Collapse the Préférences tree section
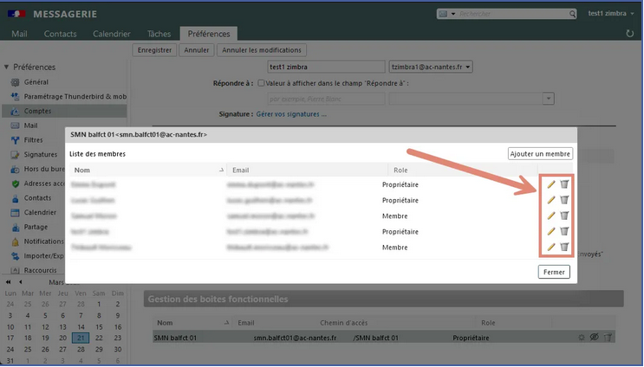644x367 pixels. 7,67
